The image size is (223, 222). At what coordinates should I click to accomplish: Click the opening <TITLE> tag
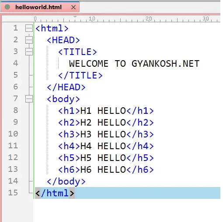coord(77,52)
